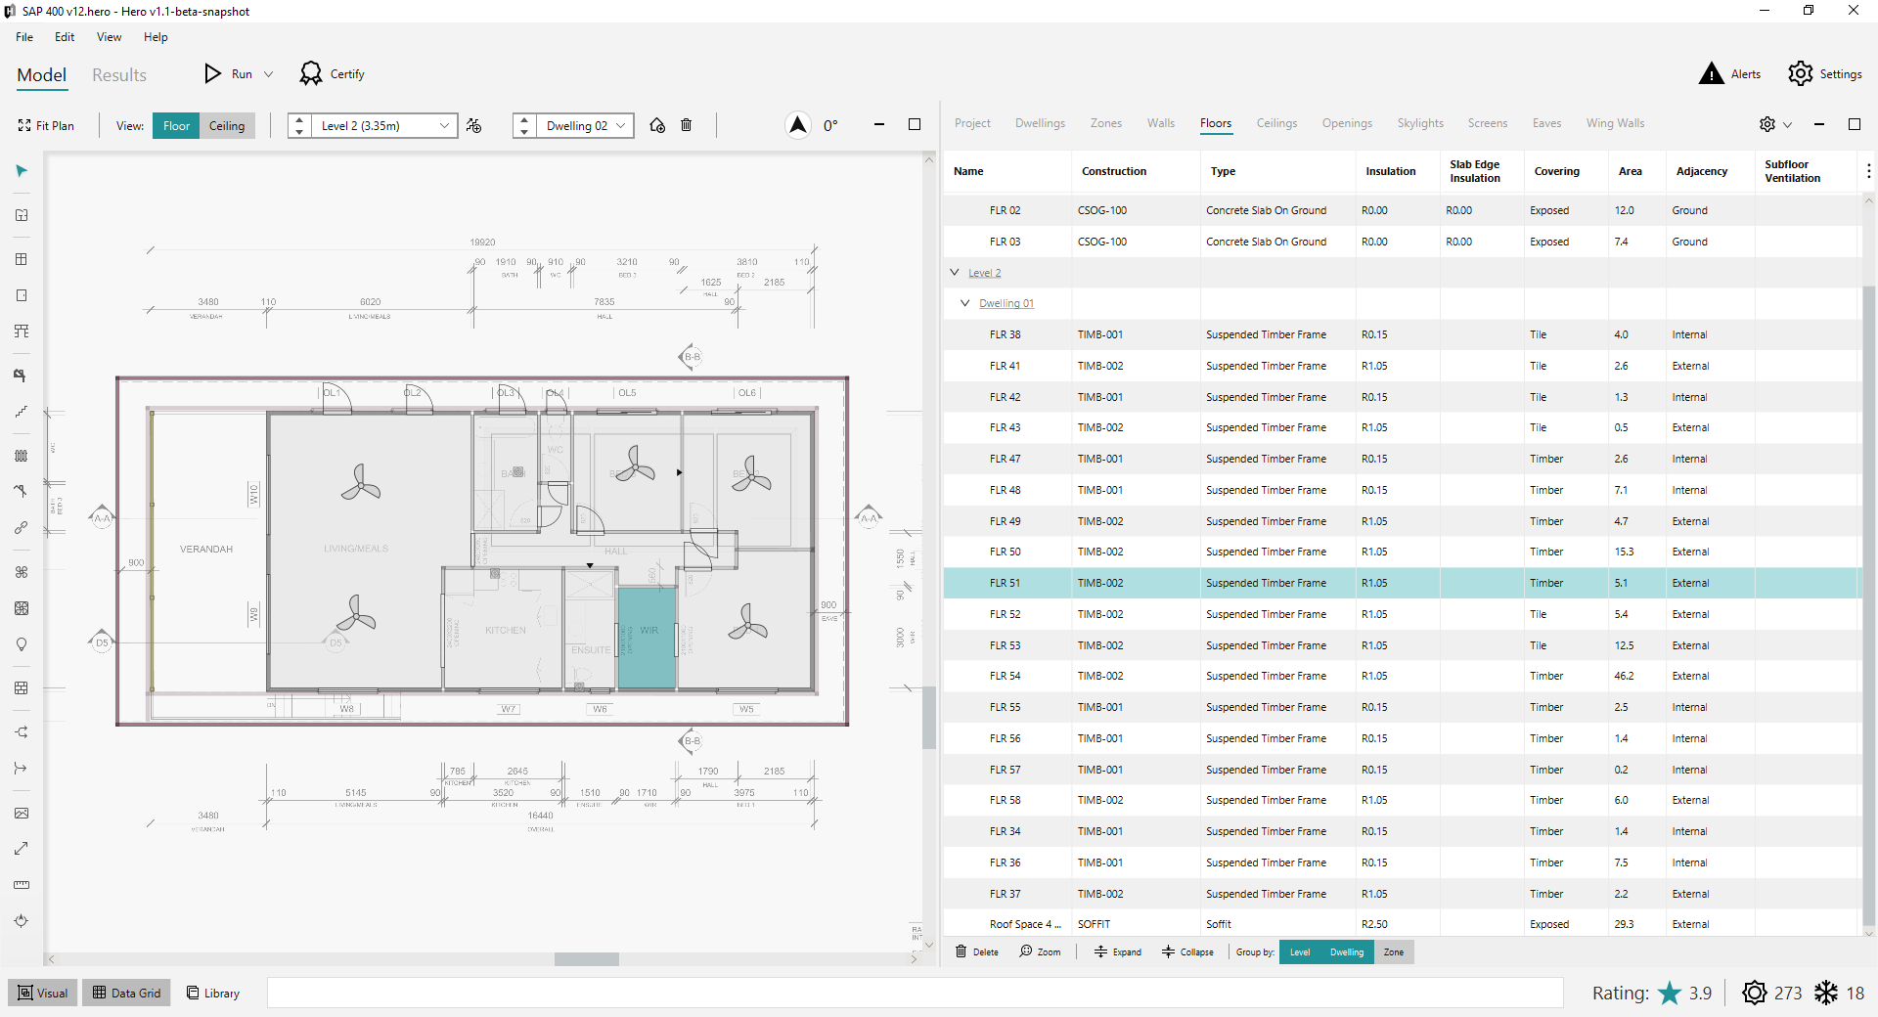
Task: Switch to the Walls tab
Action: [x=1160, y=123]
